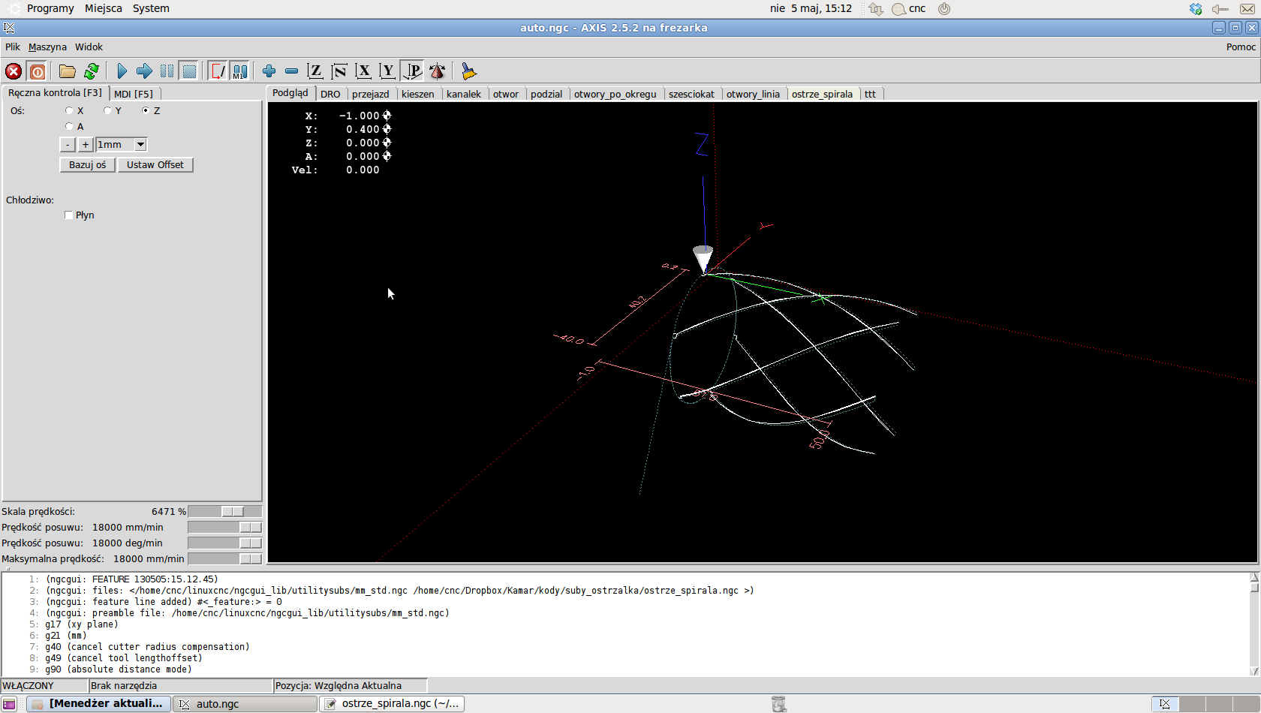Run the program with play icon
Viewport: 1261px width, 713px height.
click(x=122, y=71)
